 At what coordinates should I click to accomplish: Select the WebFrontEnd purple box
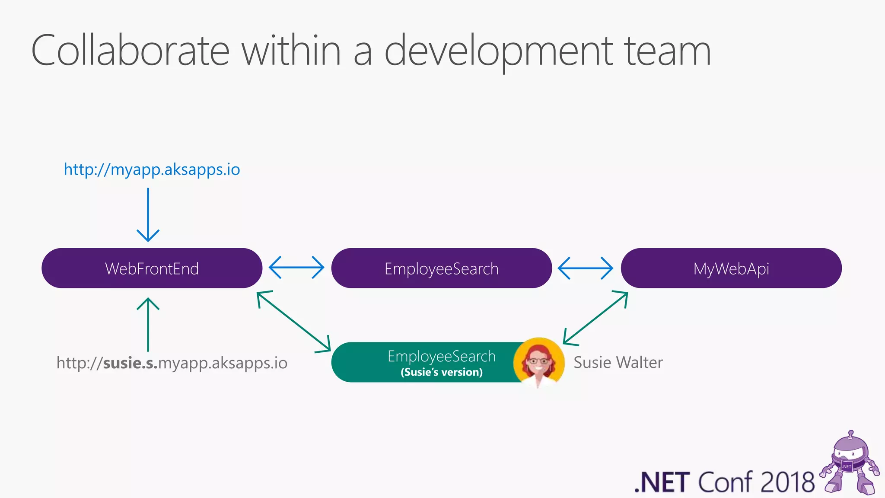point(152,268)
